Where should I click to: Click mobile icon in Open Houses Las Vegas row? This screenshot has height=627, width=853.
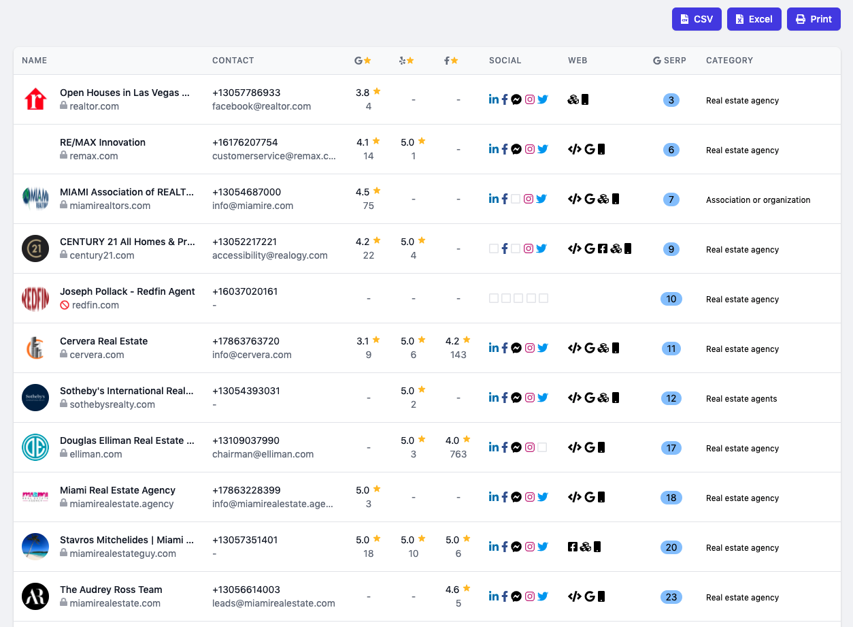click(x=585, y=99)
